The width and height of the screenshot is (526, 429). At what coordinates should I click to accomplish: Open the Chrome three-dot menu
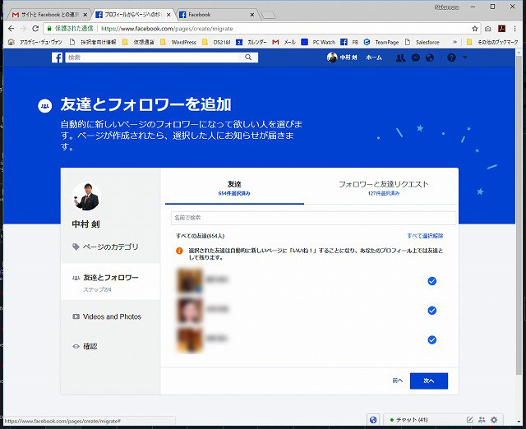(x=514, y=28)
